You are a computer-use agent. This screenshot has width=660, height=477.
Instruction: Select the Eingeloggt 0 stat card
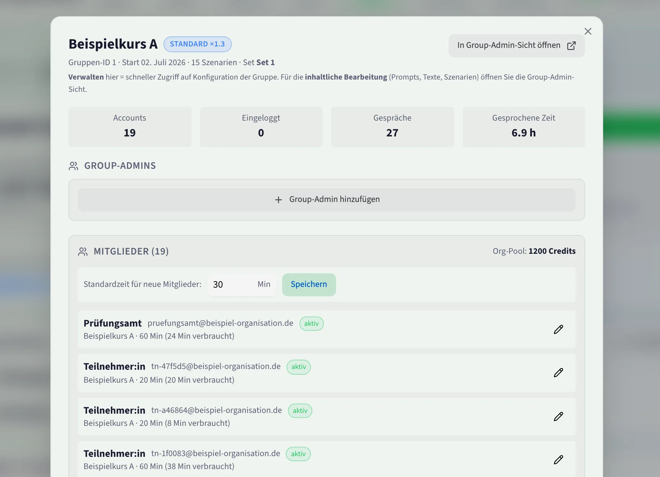[261, 127]
